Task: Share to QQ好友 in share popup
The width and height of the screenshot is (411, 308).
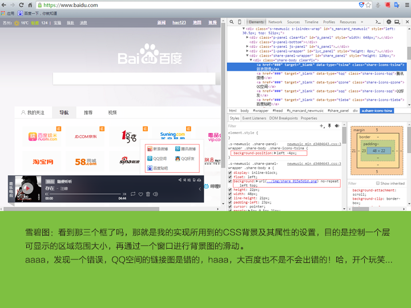Action: coord(185,159)
